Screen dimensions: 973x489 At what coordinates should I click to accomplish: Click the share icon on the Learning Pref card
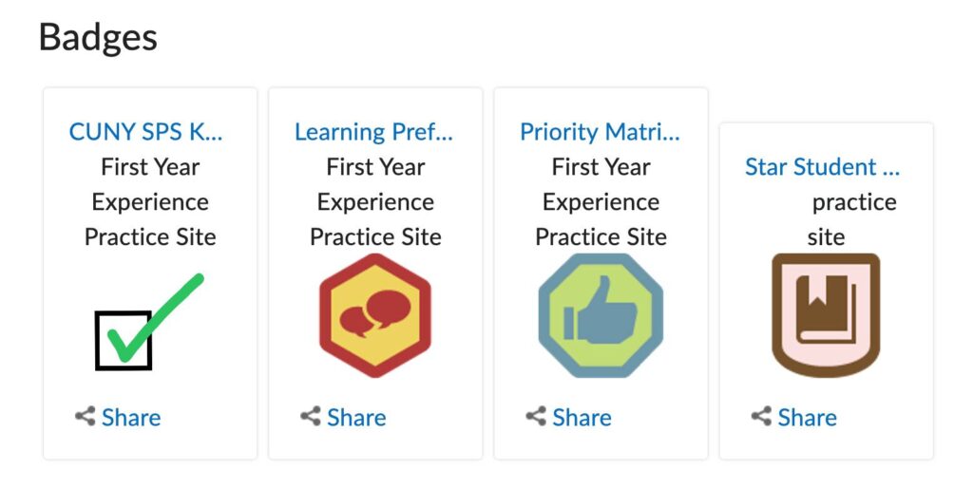[x=311, y=416]
